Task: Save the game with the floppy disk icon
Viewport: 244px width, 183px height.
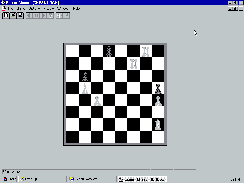Action: point(20,16)
